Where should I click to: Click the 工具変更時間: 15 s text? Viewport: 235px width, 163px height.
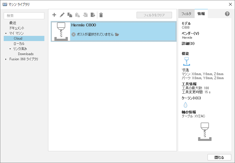(x=196, y=92)
